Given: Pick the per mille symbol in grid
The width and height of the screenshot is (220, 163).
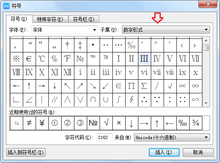Looking at the screenshot, I should coord(132,45).
